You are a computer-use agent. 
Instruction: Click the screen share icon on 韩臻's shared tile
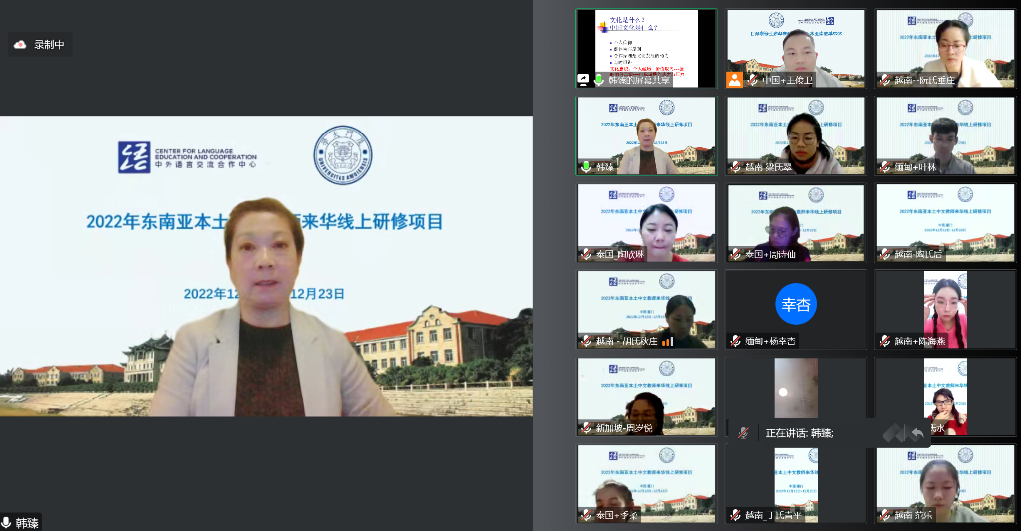(583, 80)
